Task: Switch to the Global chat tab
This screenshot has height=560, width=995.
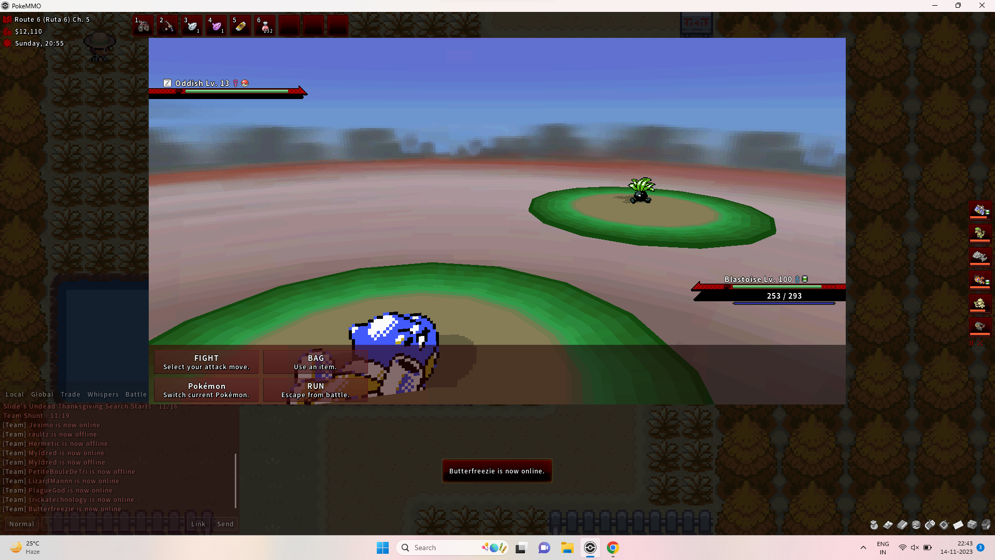Action: point(41,394)
